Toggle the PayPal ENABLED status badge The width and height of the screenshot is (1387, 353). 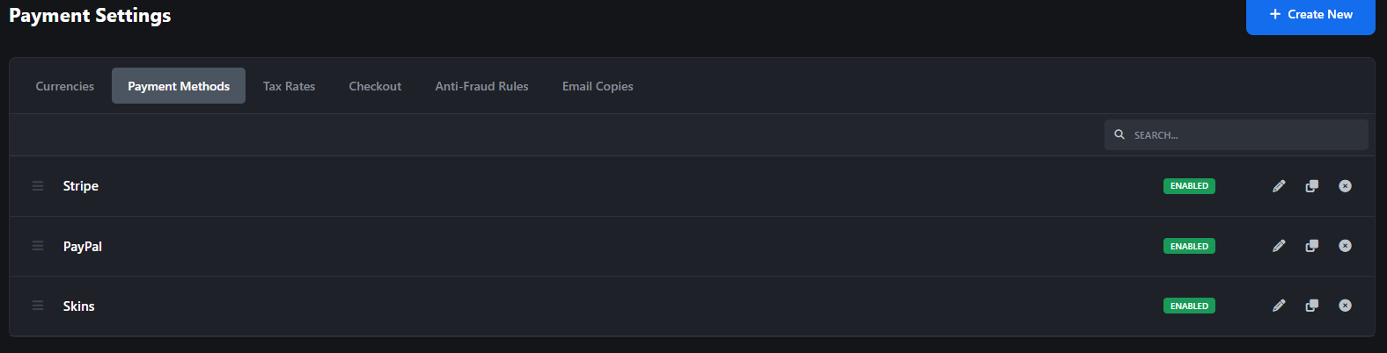(x=1189, y=247)
